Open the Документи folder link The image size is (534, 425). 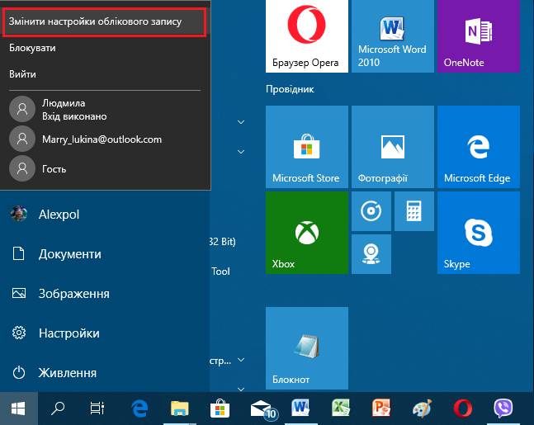pos(105,254)
